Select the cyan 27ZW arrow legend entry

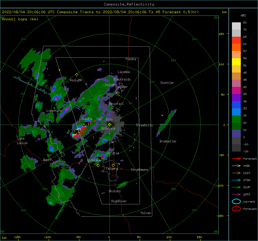coord(236,180)
